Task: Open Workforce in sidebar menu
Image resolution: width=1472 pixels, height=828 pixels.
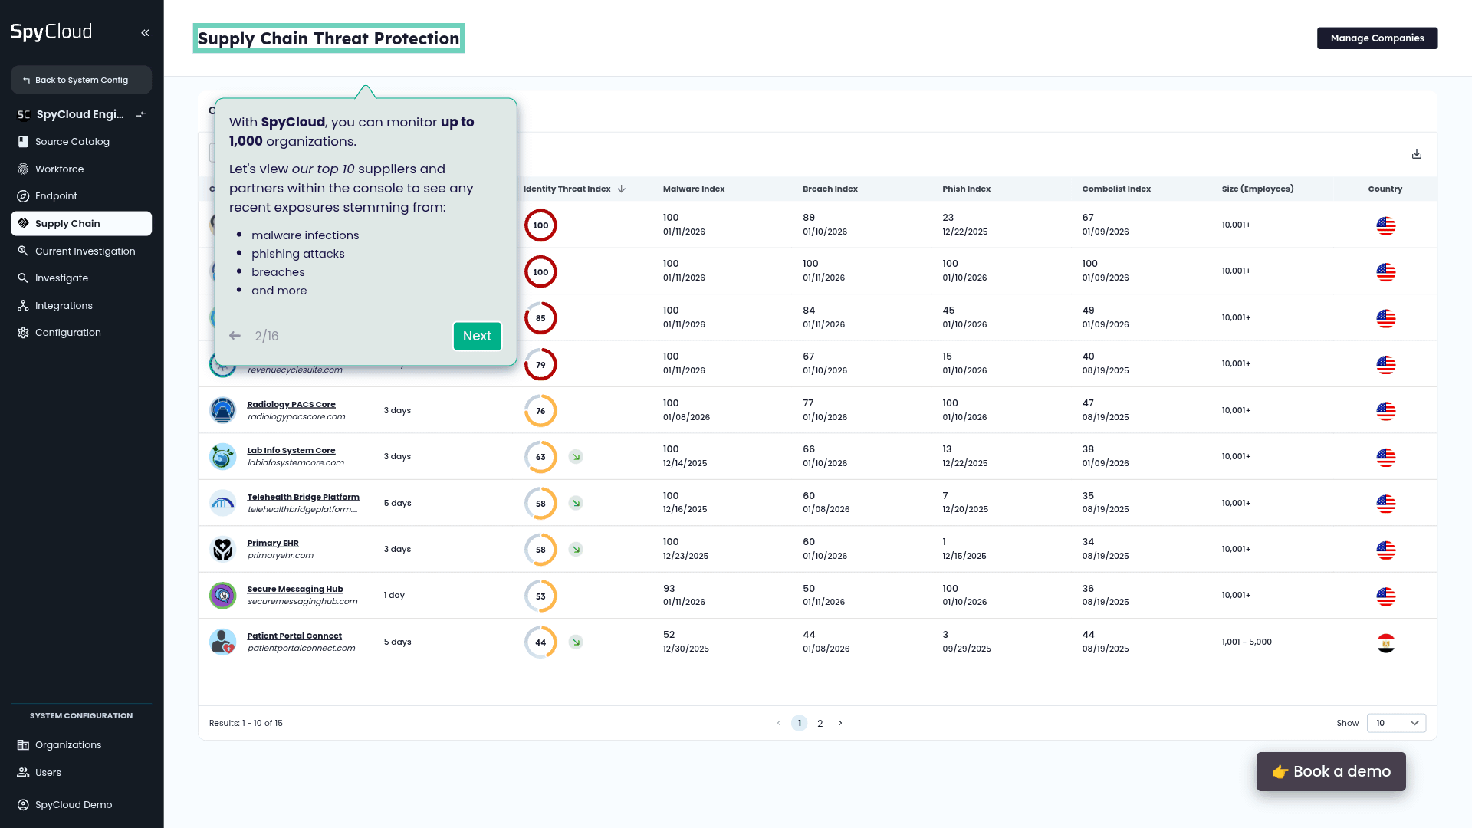Action: [x=59, y=169]
